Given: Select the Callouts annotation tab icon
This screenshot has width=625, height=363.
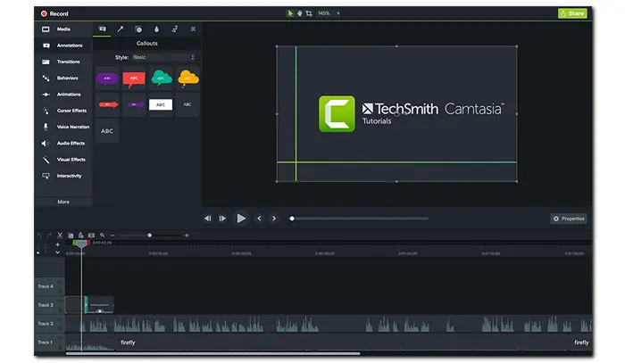Looking at the screenshot, I should [103, 29].
